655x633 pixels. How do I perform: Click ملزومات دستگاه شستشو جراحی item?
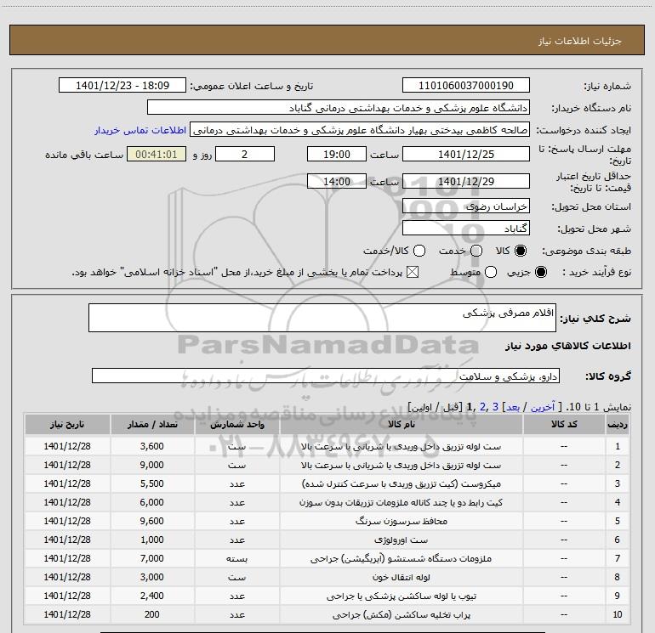point(401,558)
